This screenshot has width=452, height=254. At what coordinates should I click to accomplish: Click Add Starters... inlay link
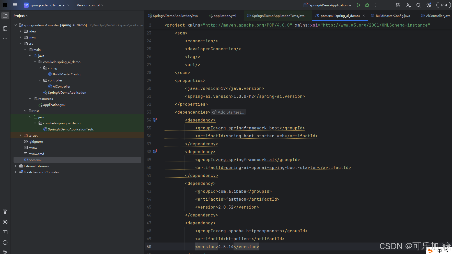click(228, 112)
